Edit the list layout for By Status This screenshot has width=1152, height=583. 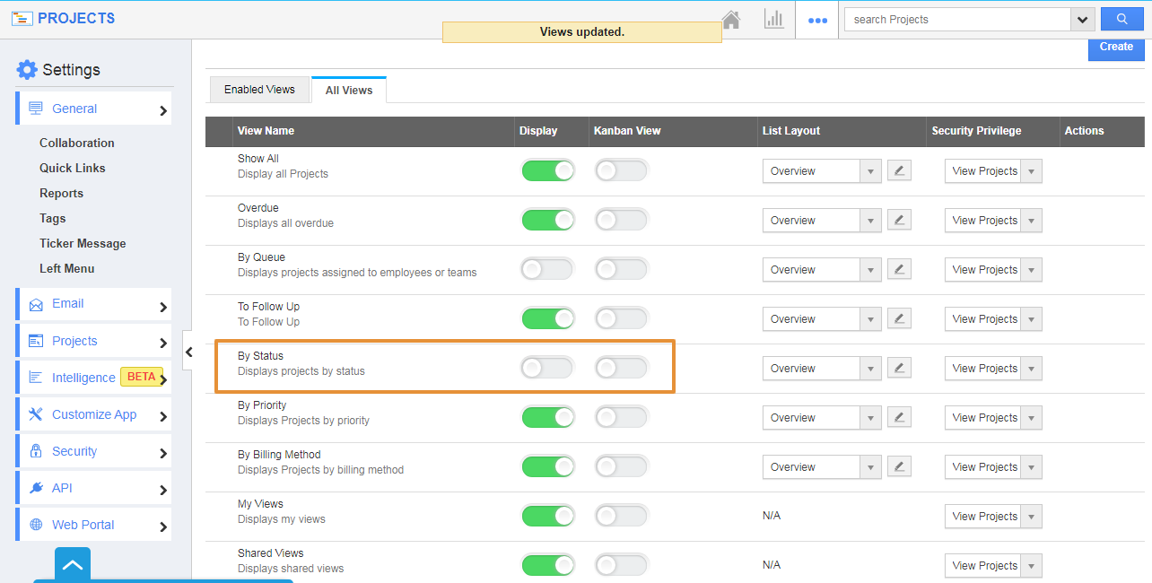tap(899, 368)
